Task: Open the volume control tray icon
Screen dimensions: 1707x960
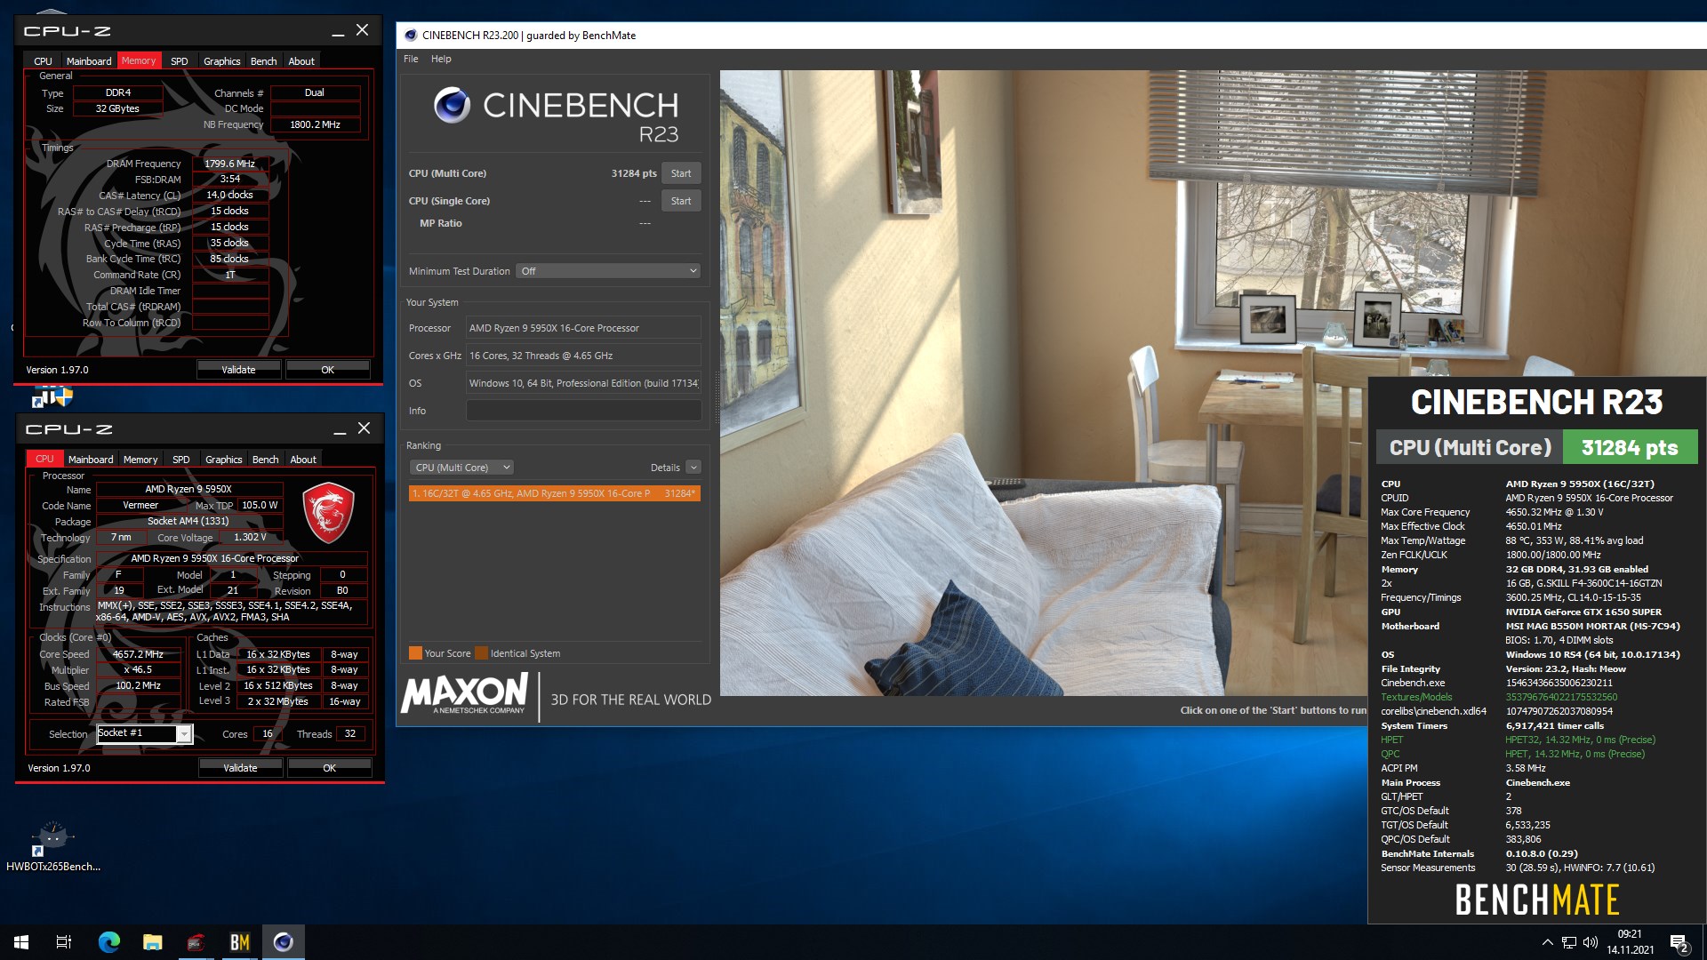Action: point(1591,942)
